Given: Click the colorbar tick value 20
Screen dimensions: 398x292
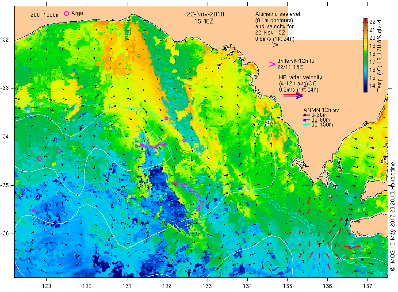Looking at the screenshot, I should click(x=372, y=38).
